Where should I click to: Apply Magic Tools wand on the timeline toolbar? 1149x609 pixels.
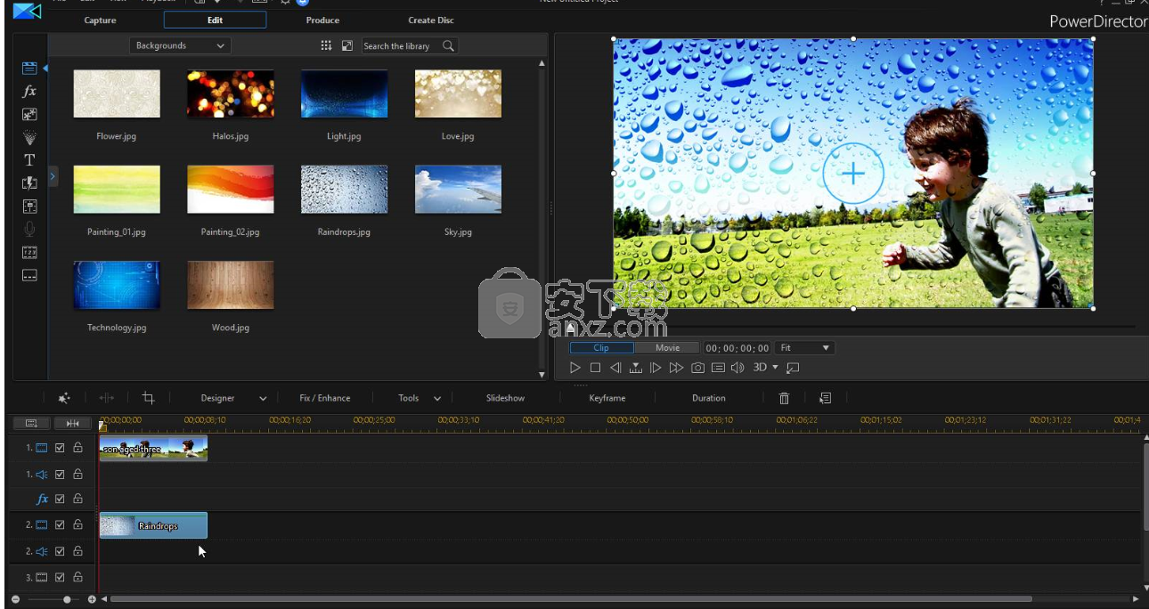(64, 398)
